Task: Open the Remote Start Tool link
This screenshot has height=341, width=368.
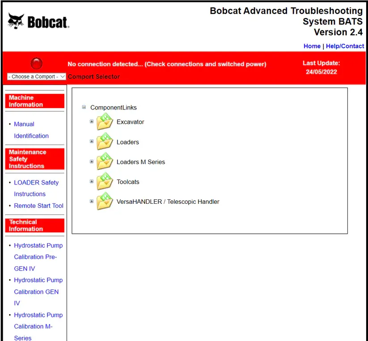Action: tap(38, 206)
